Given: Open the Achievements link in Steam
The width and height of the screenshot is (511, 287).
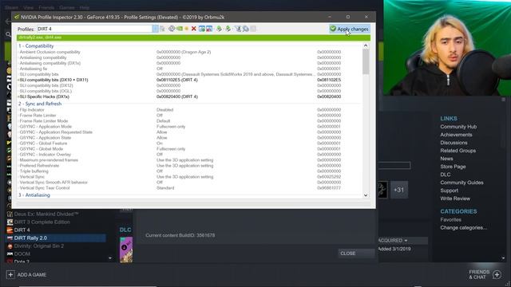Looking at the screenshot, I should tap(456, 135).
